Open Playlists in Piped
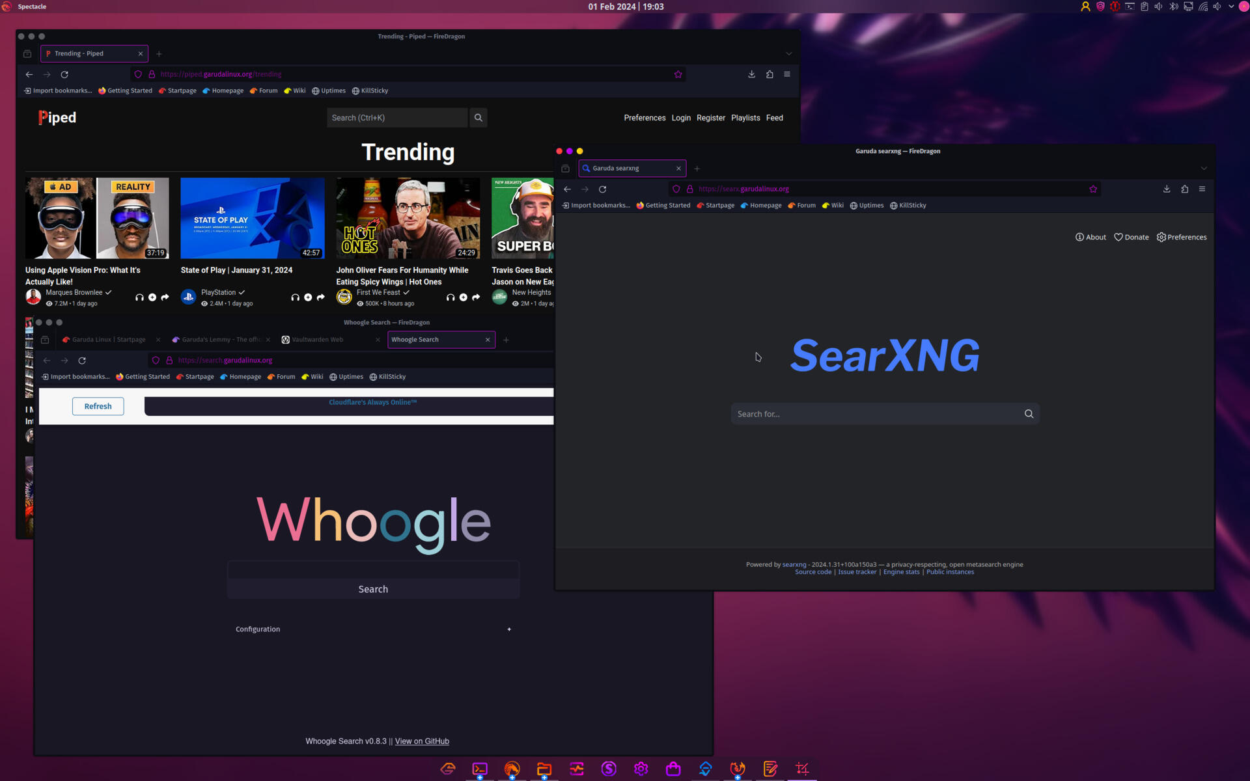The image size is (1250, 781). click(745, 118)
